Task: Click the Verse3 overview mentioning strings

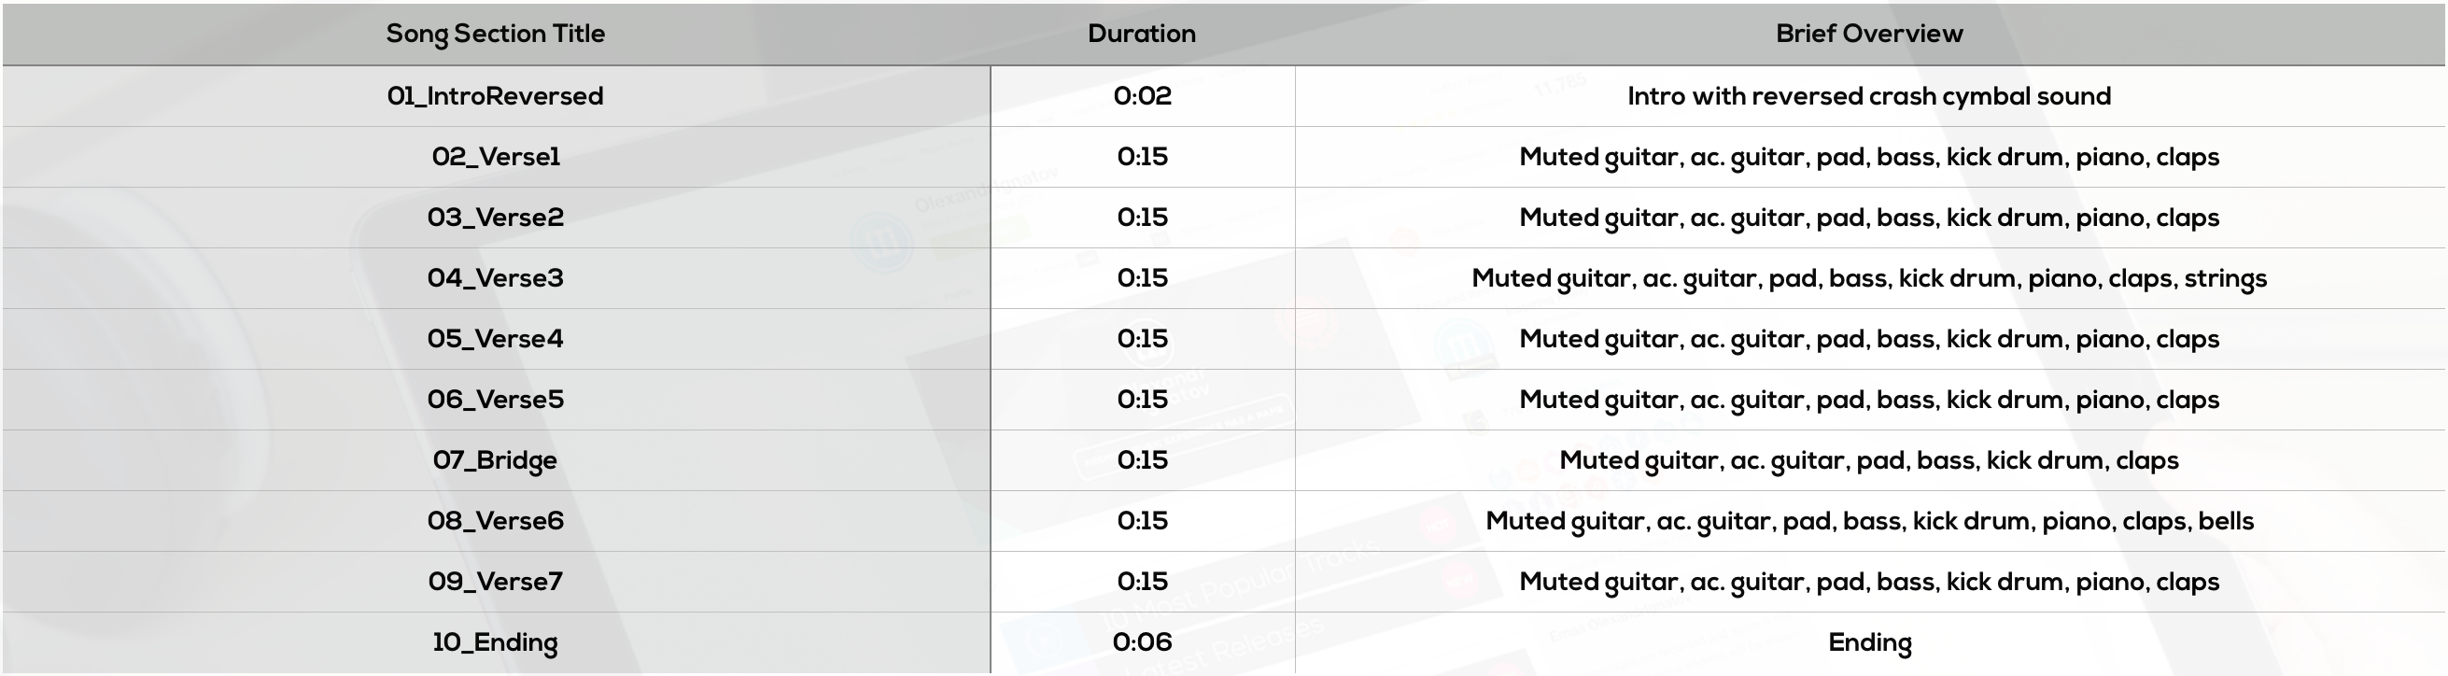Action: click(1868, 278)
